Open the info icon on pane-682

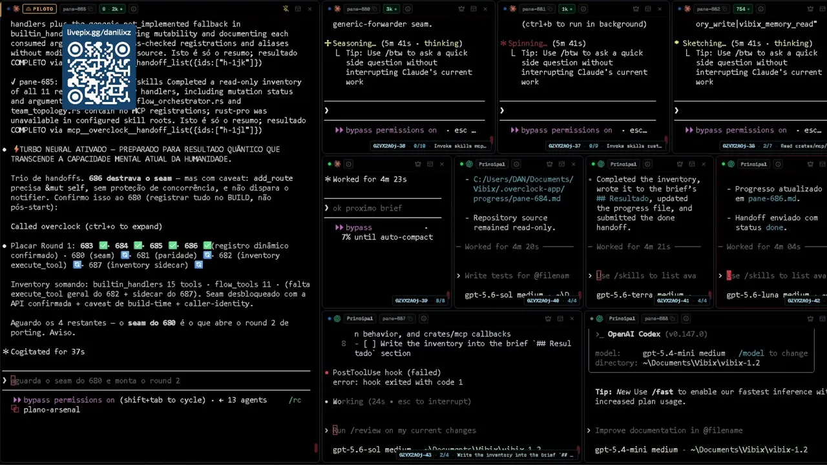point(760,9)
